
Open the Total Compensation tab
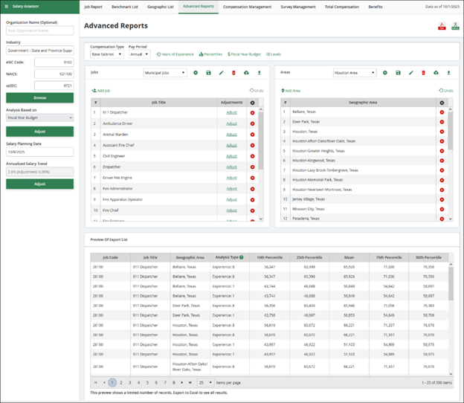tap(341, 6)
